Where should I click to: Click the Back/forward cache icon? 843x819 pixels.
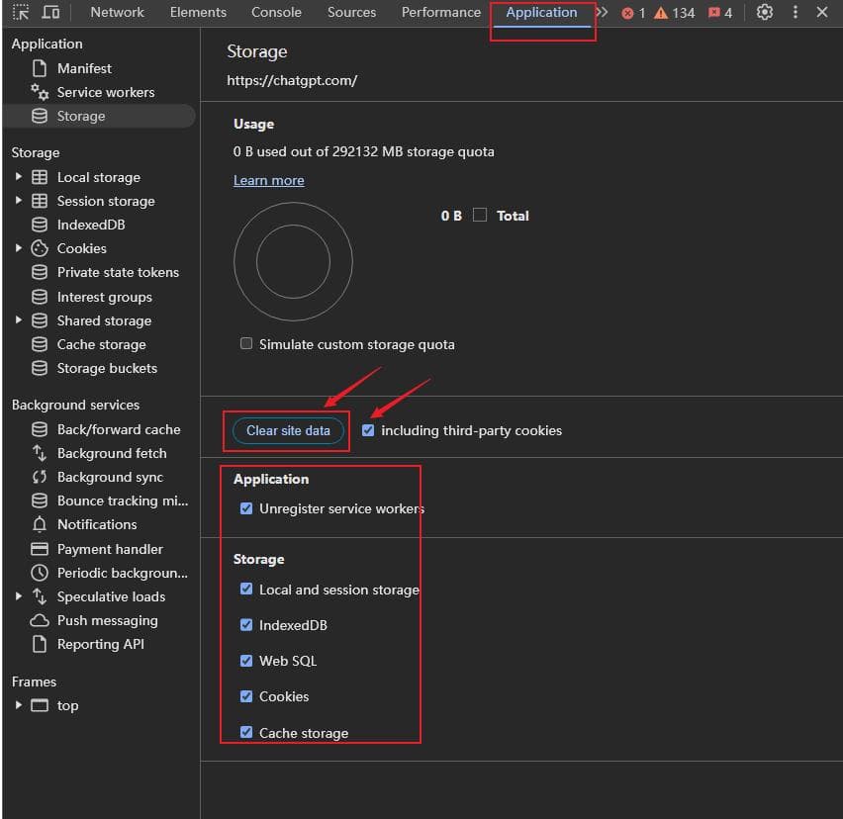[x=40, y=429]
